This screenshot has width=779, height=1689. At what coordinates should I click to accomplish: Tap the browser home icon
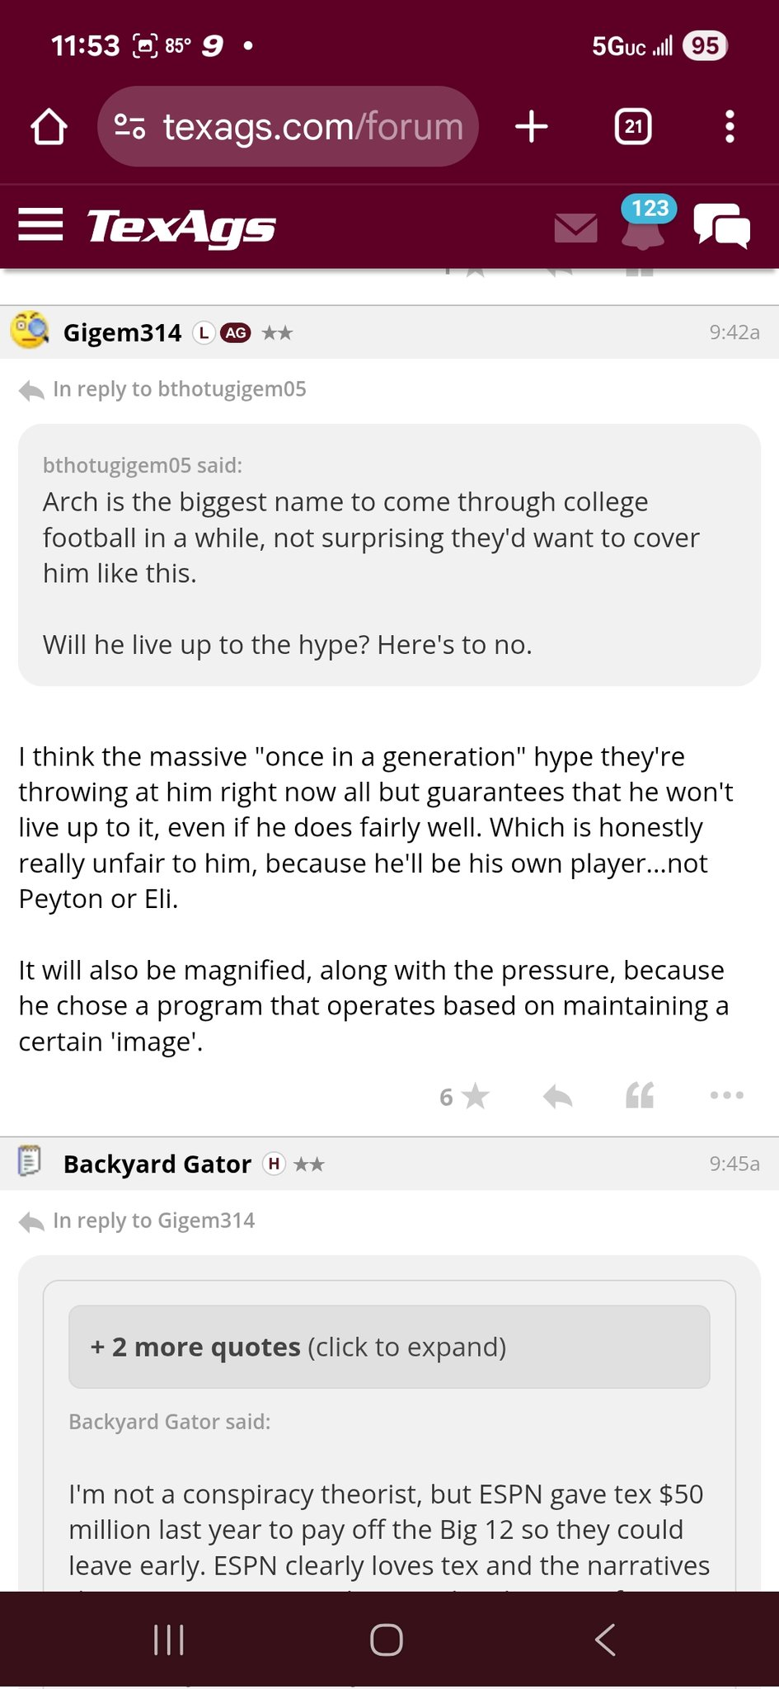pyautogui.click(x=49, y=127)
